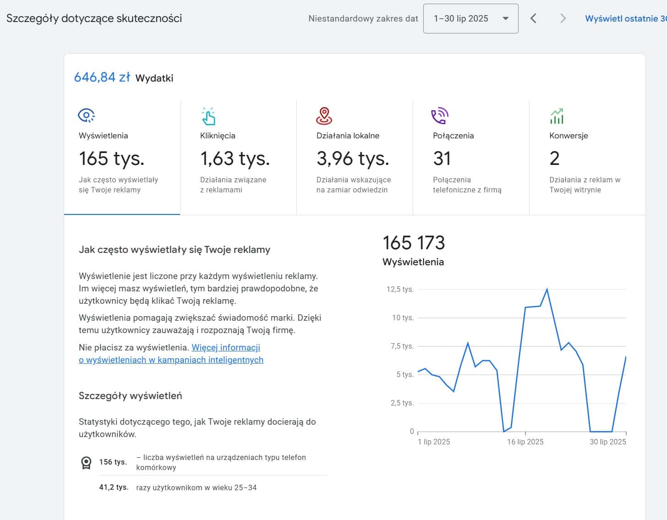667x520 pixels.
Task: Go to the previous date range arrow
Action: (533, 18)
